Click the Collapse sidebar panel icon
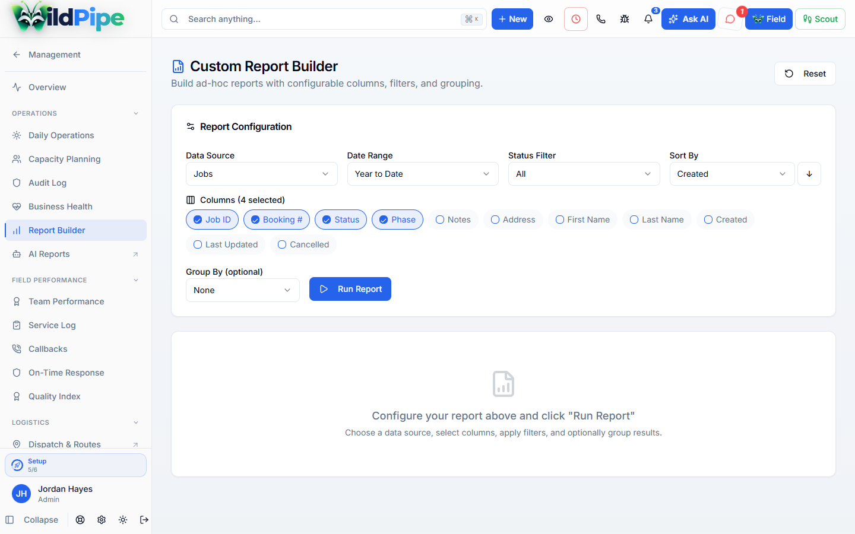855x534 pixels. 9,520
